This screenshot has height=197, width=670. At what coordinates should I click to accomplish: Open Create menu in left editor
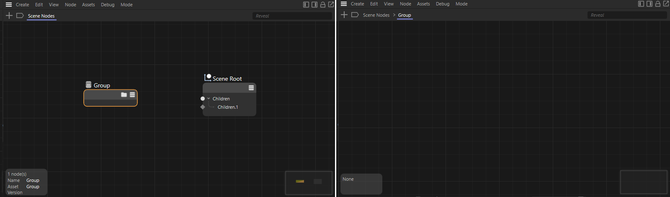22,5
